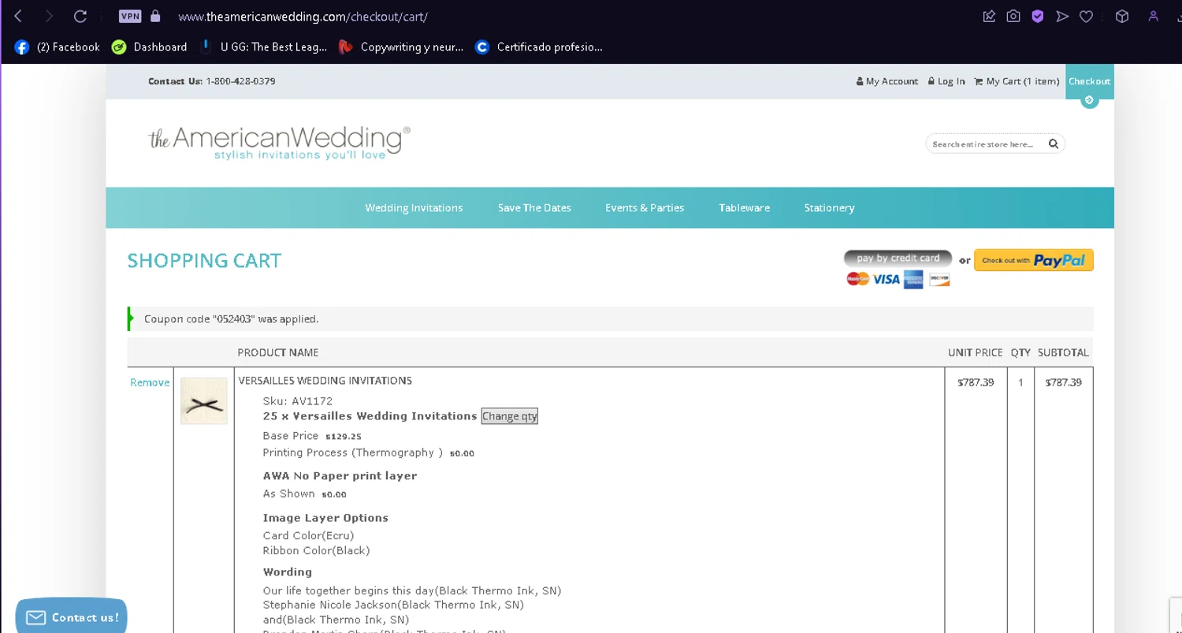
Task: Select the coupon applied message text
Action: [x=232, y=319]
